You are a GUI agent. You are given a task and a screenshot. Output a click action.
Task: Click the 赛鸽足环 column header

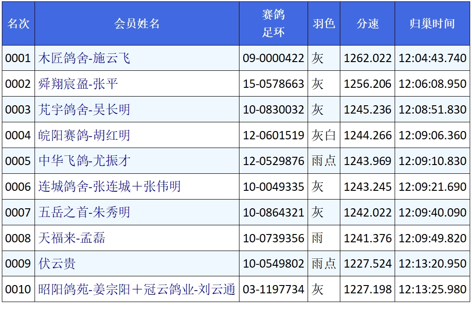(x=274, y=23)
